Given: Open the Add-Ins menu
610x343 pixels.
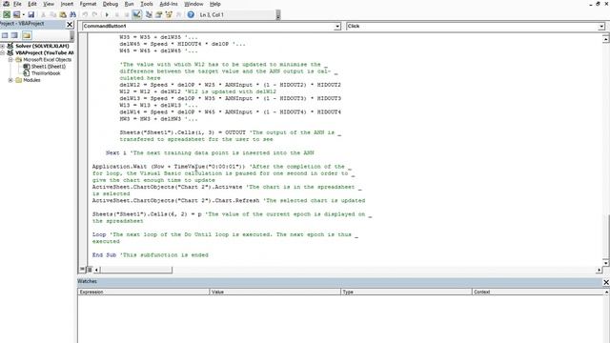Looking at the screenshot, I should (169, 4).
